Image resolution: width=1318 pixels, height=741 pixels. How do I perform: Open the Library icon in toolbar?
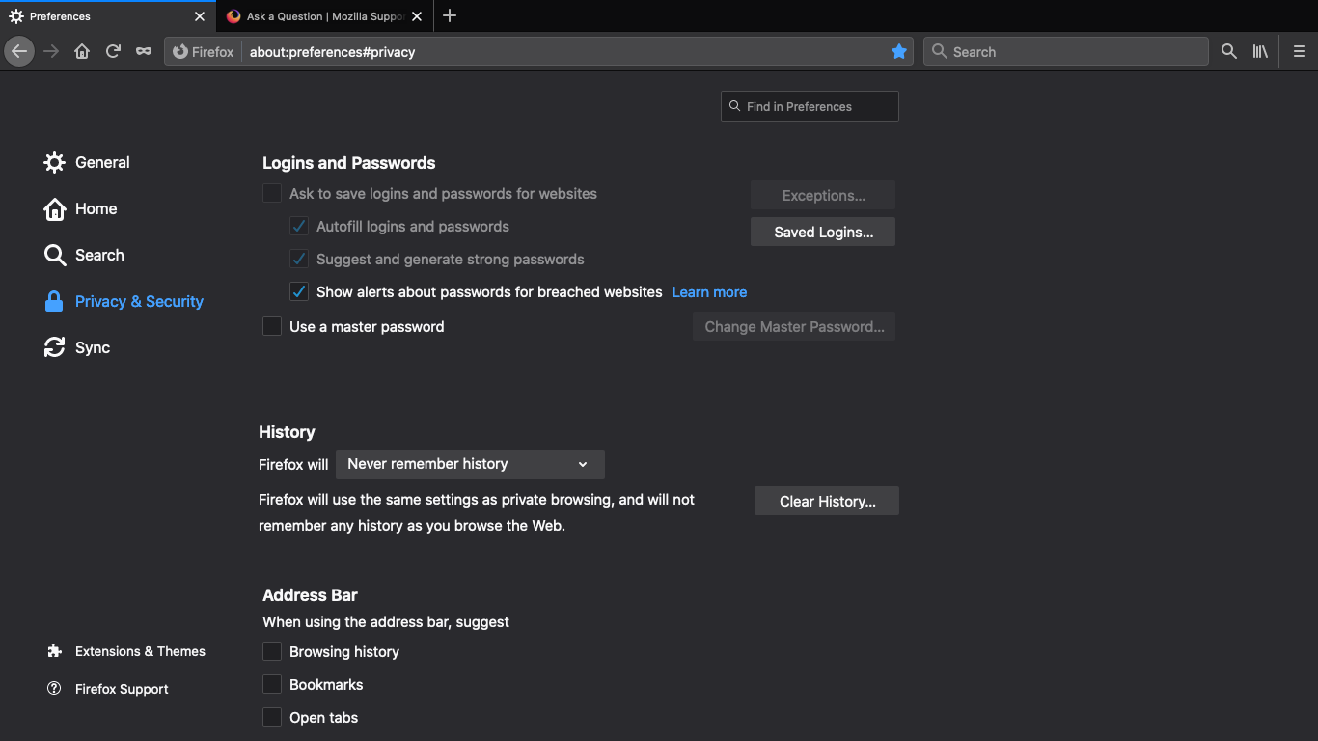(x=1260, y=52)
